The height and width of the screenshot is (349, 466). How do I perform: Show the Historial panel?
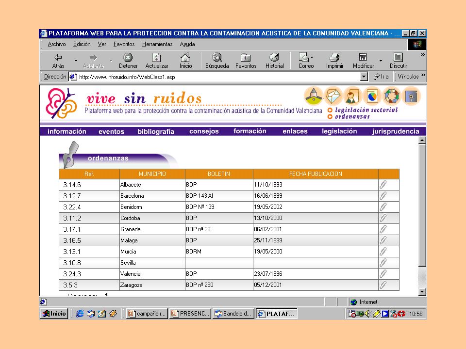click(x=274, y=61)
